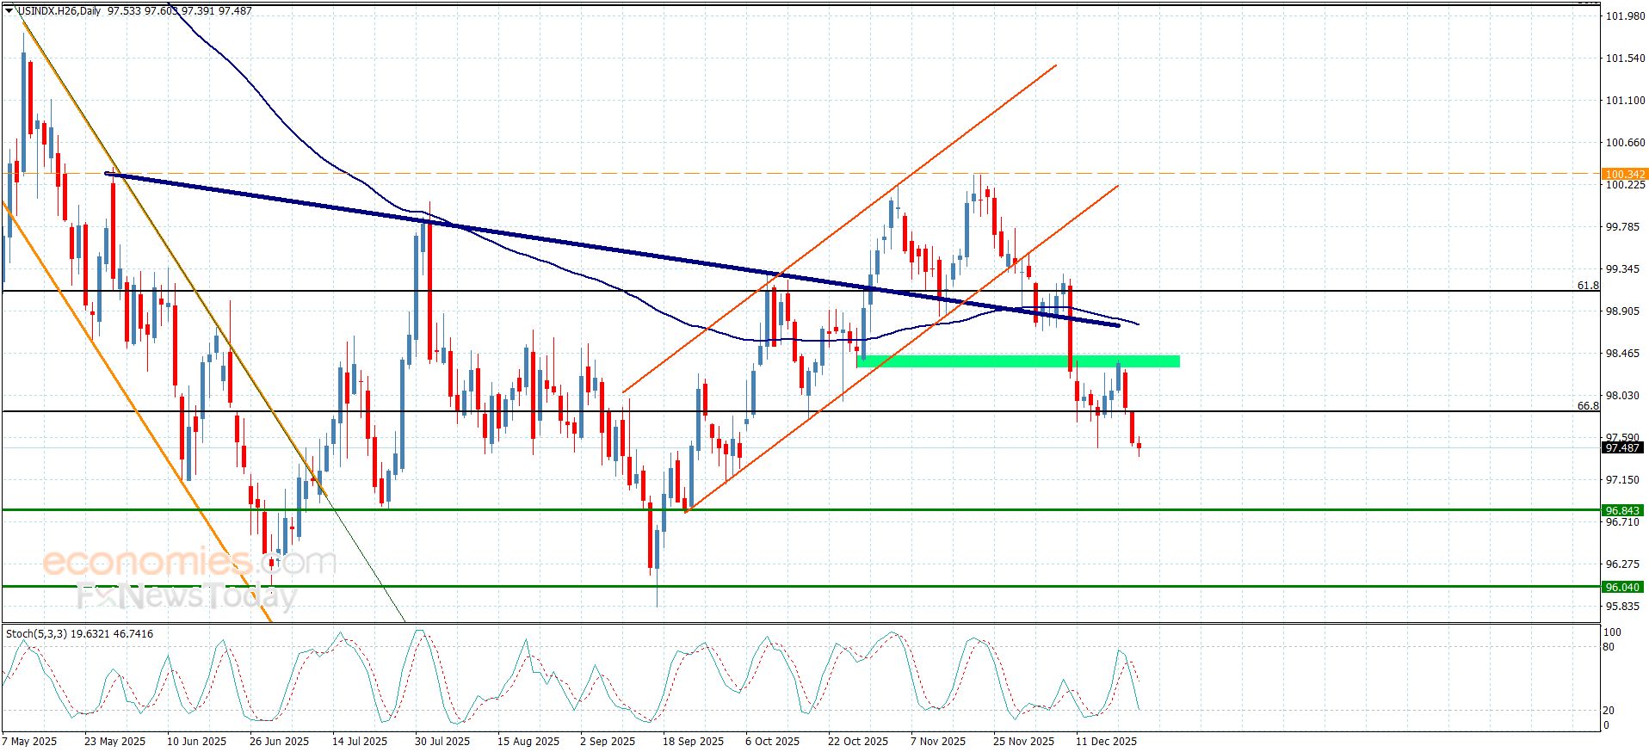1649x752 pixels.
Task: Click the 2 Sep 2025 date label
Action: coord(608,742)
